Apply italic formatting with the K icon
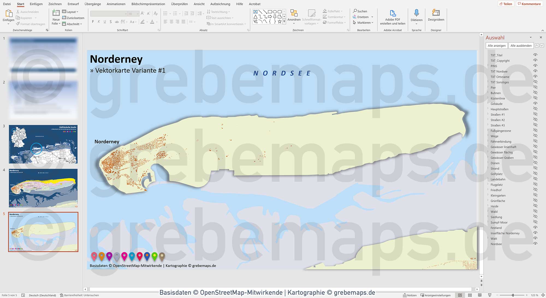This screenshot has width=546, height=298. tap(99, 22)
